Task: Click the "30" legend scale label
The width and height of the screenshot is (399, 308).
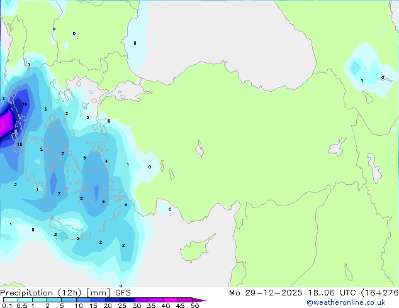Action: tap(137, 305)
